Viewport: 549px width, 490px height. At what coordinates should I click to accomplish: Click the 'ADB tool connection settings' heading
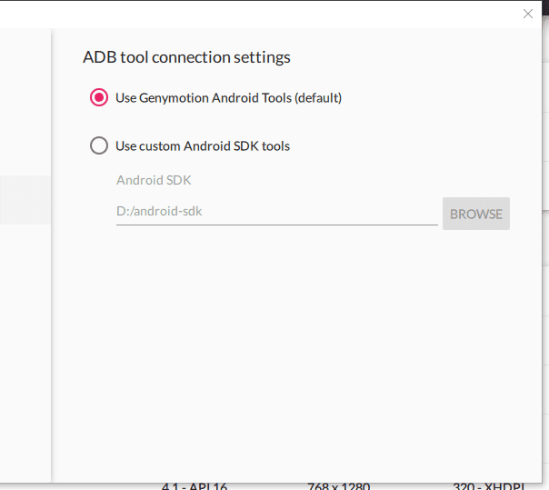point(186,57)
